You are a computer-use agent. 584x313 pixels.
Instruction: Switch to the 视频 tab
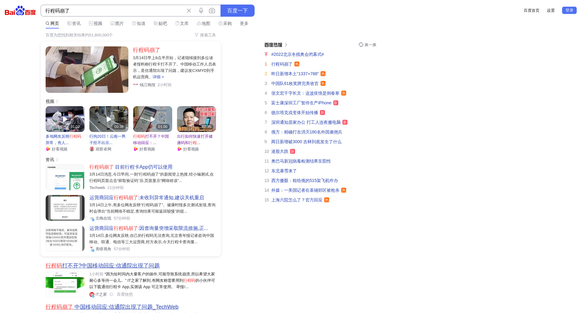pyautogui.click(x=96, y=23)
